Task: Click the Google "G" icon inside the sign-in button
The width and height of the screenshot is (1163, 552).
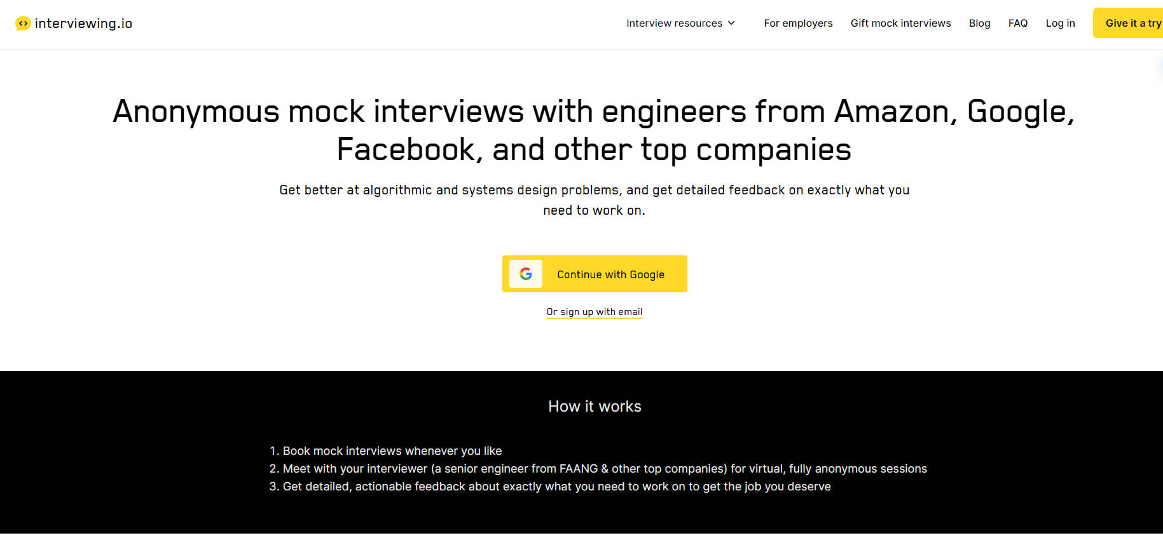Action: (x=525, y=273)
